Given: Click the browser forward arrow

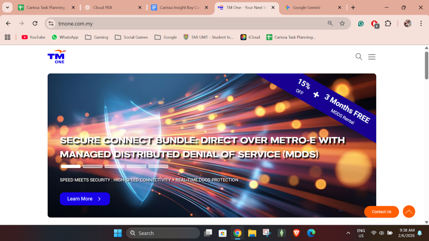Looking at the screenshot, I should 21,23.
